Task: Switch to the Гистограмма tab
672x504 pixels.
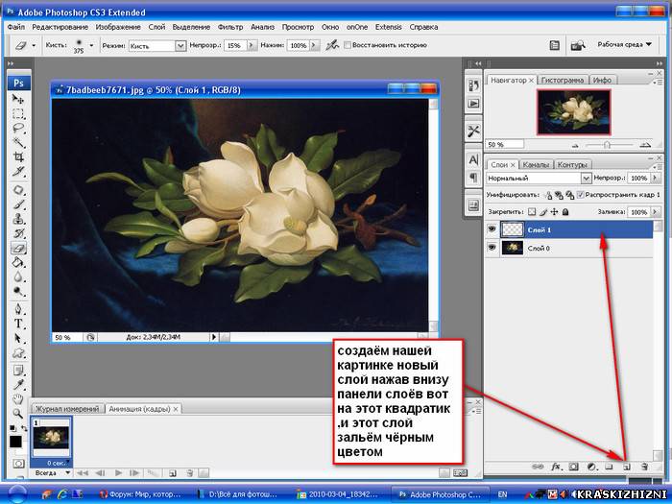Action: 563,80
